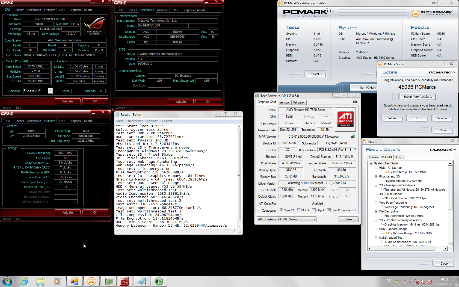Toggle the CUDA checkbox in GPU-Z
459x287 pixels.
(298, 210)
